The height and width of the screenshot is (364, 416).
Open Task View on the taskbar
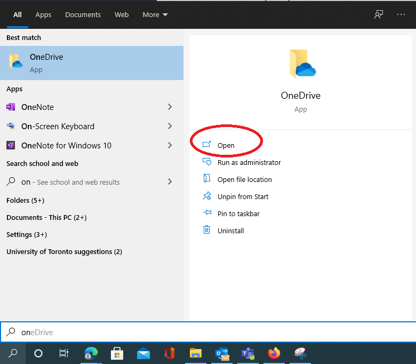pos(64,353)
